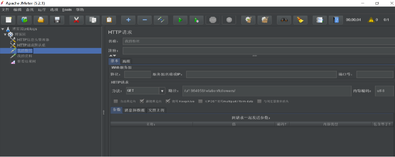Switch to the 消息体数据 tab

[135, 110]
